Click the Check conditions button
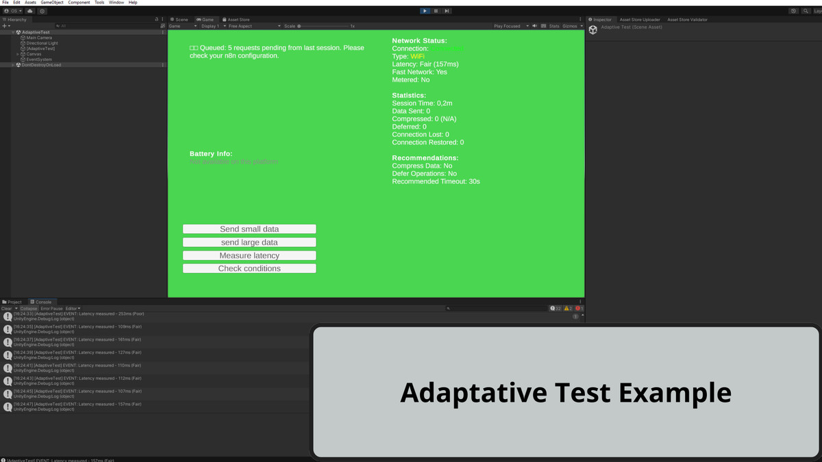Image resolution: width=822 pixels, height=462 pixels. tap(249, 268)
